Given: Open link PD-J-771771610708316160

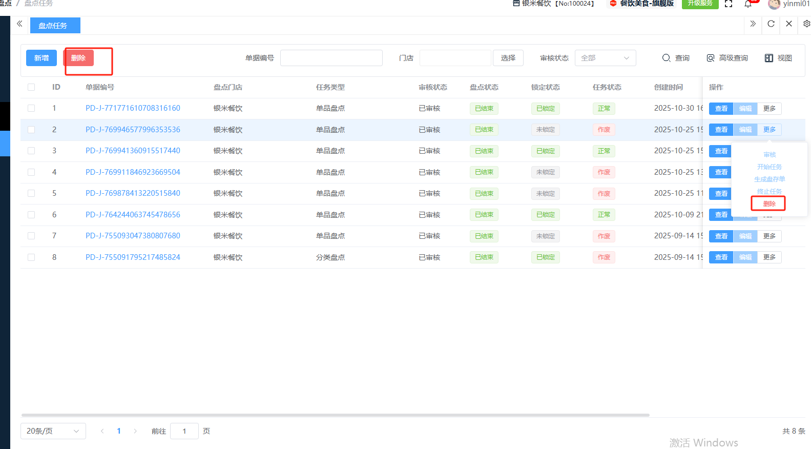Looking at the screenshot, I should [x=133, y=108].
